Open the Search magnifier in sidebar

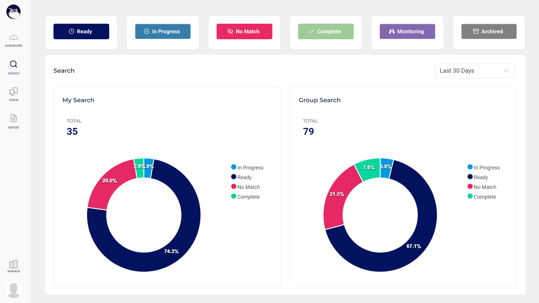(13, 67)
